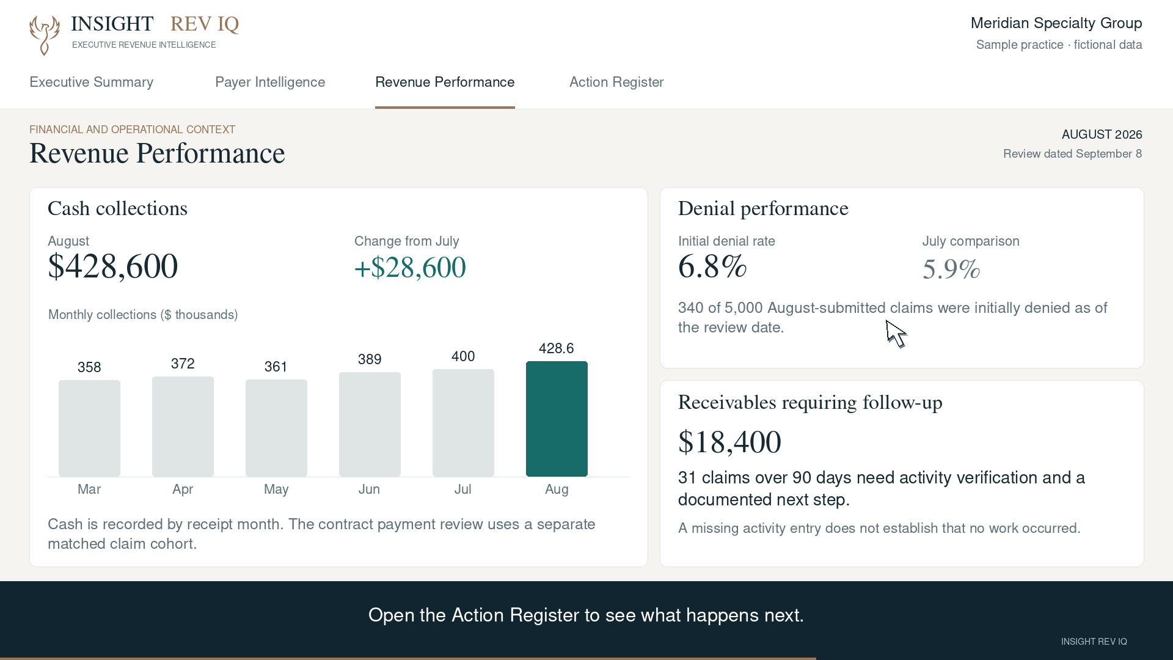Click the April collections bar
The height and width of the screenshot is (660, 1173).
click(x=183, y=427)
